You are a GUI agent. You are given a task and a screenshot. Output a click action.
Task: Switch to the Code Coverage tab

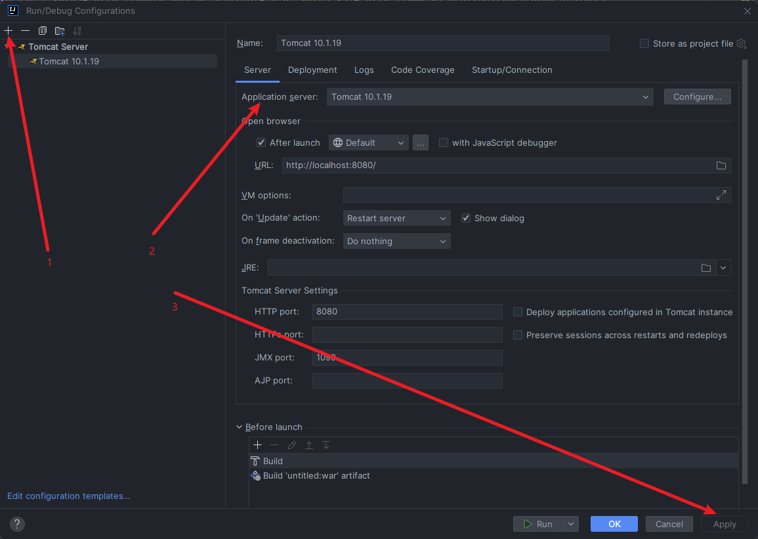pos(423,70)
